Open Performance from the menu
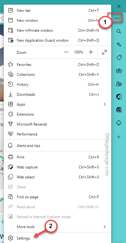This screenshot has height=243, width=126. 58,134
